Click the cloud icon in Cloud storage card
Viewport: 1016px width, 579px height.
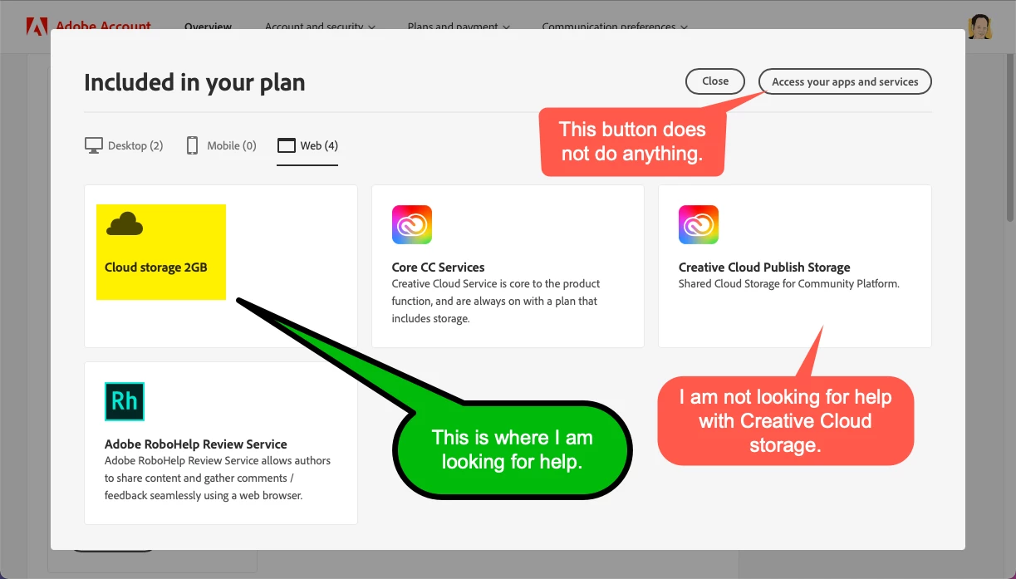[125, 223]
